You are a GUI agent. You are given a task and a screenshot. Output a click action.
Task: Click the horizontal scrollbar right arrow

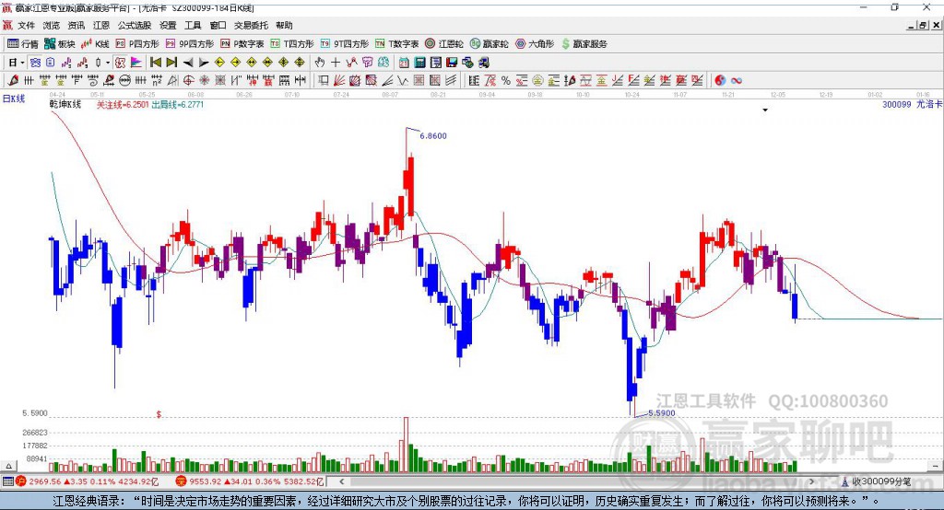(812, 481)
